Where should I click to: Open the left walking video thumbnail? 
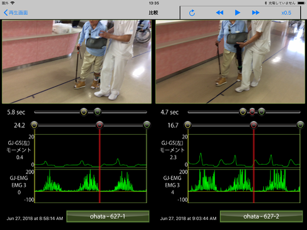point(76,61)
